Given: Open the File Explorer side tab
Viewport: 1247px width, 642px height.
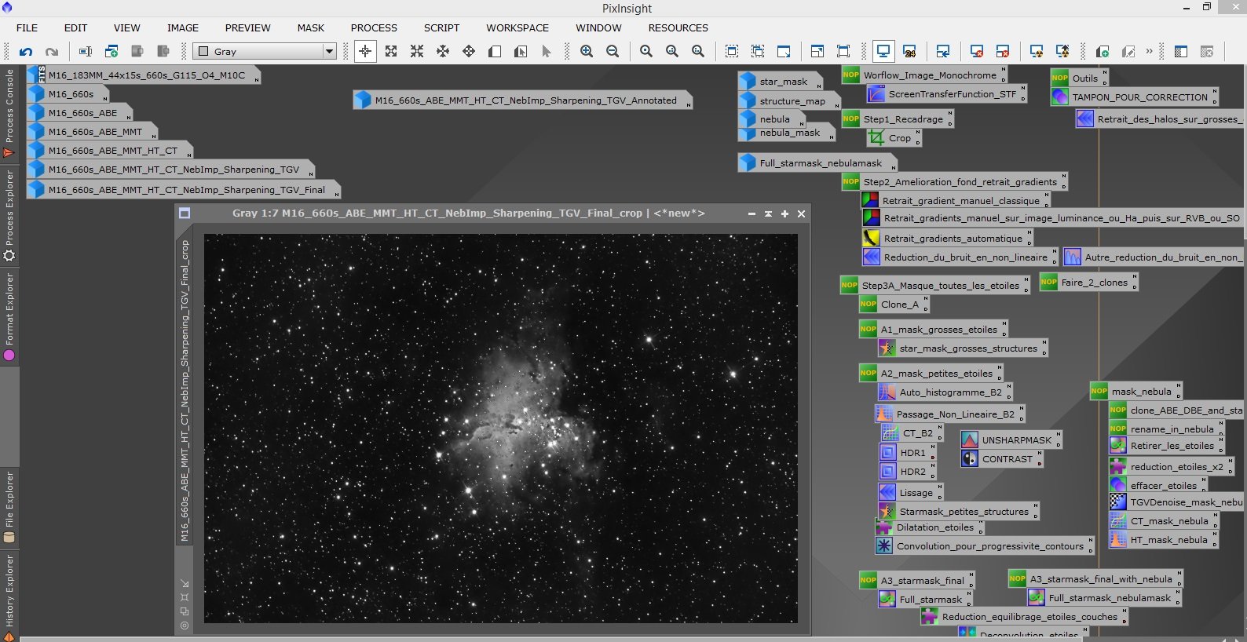Looking at the screenshot, I should (x=9, y=507).
